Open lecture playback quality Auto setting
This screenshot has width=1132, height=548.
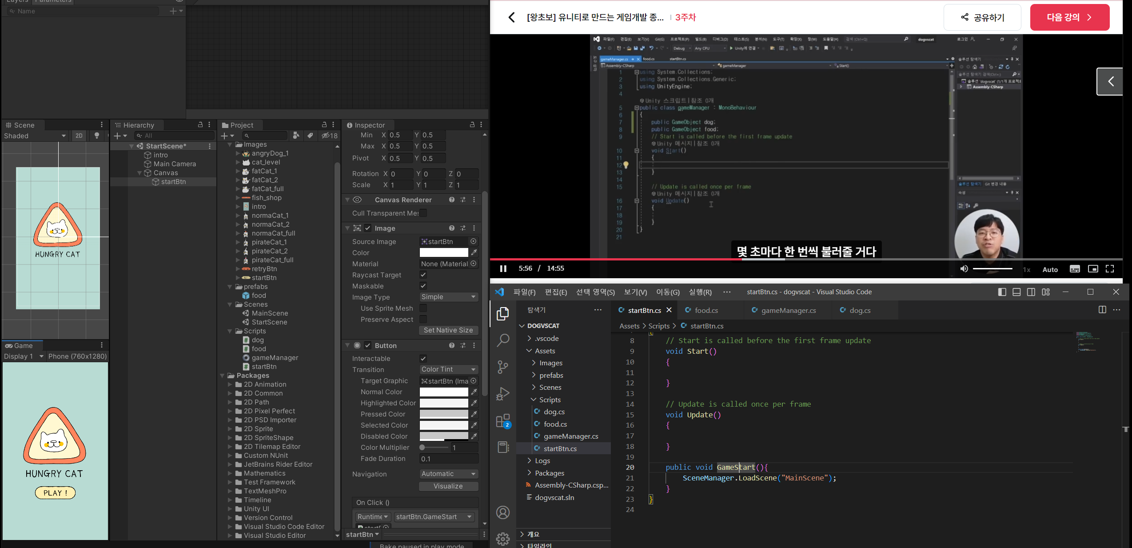(x=1050, y=269)
